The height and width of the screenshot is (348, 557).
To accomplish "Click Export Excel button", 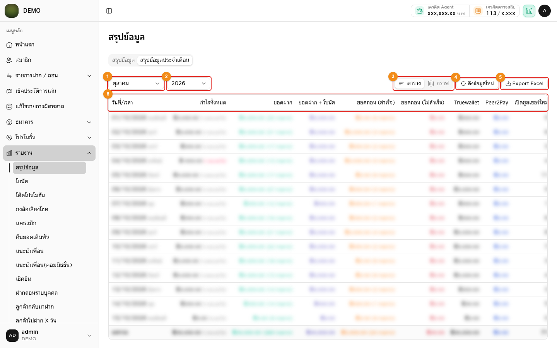I will [x=525, y=84].
